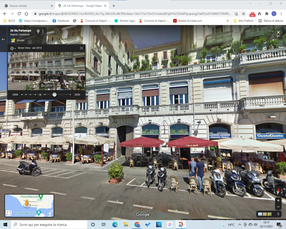Open the Facebook bookmark

[x=61, y=21]
